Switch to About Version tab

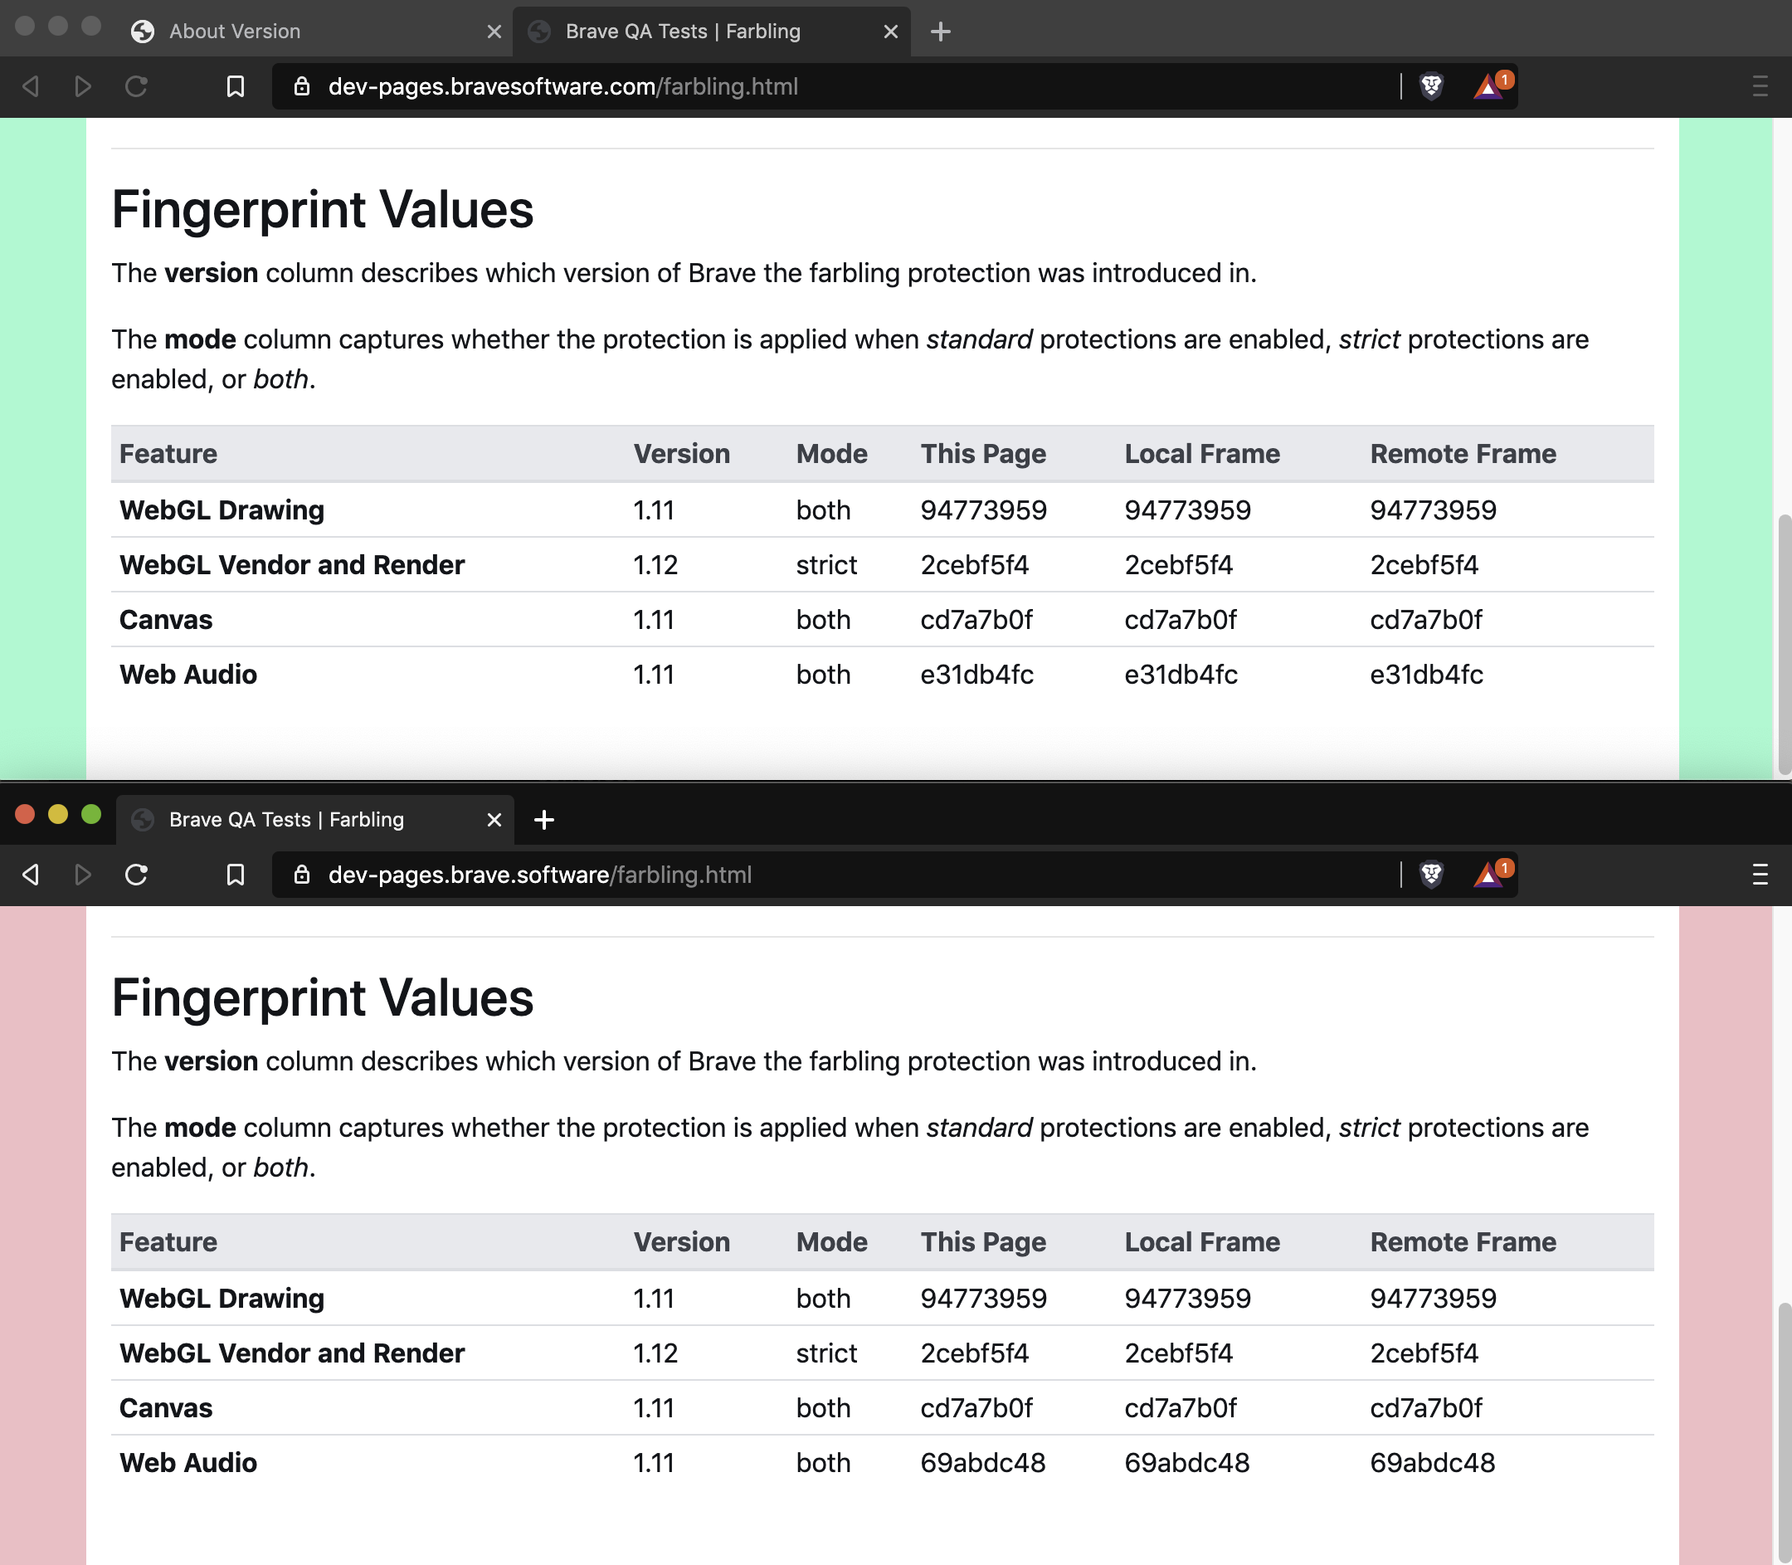pos(314,32)
